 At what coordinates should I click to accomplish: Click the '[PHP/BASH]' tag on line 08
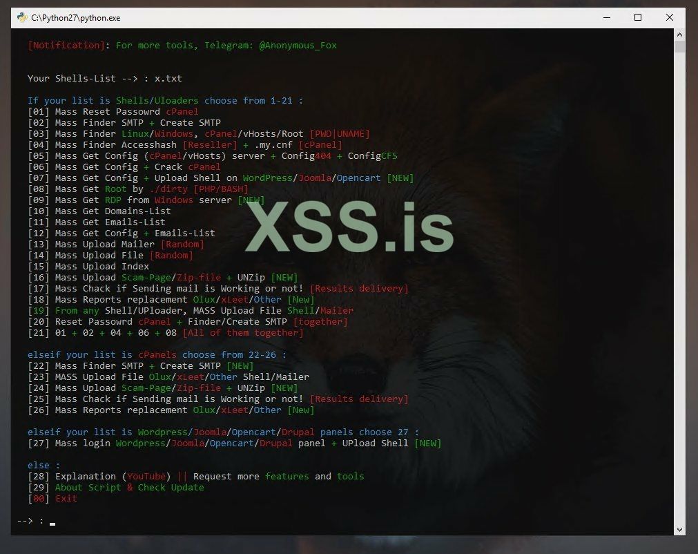pos(221,189)
